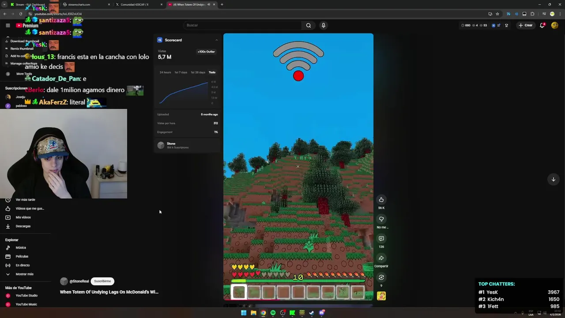Viewport: 565px width, 318px height.
Task: Open the Stone channel in Scorecard
Action: [187, 145]
